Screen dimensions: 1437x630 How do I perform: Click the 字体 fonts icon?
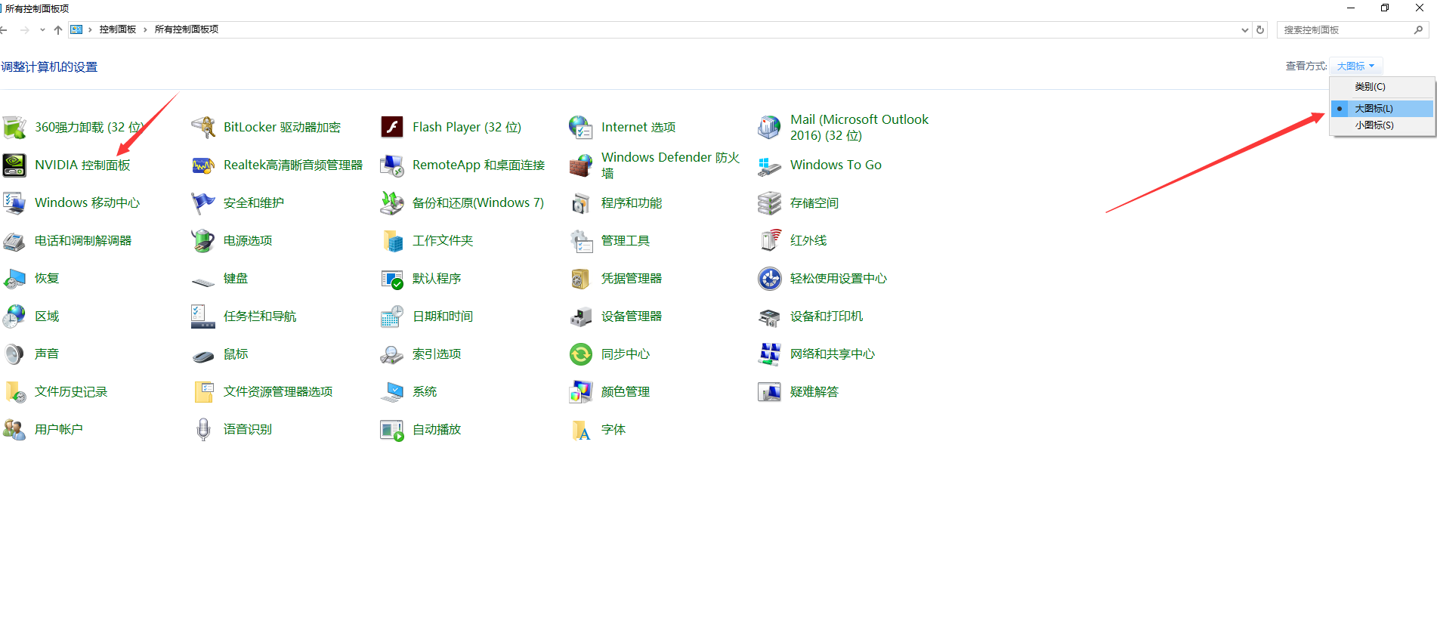581,429
